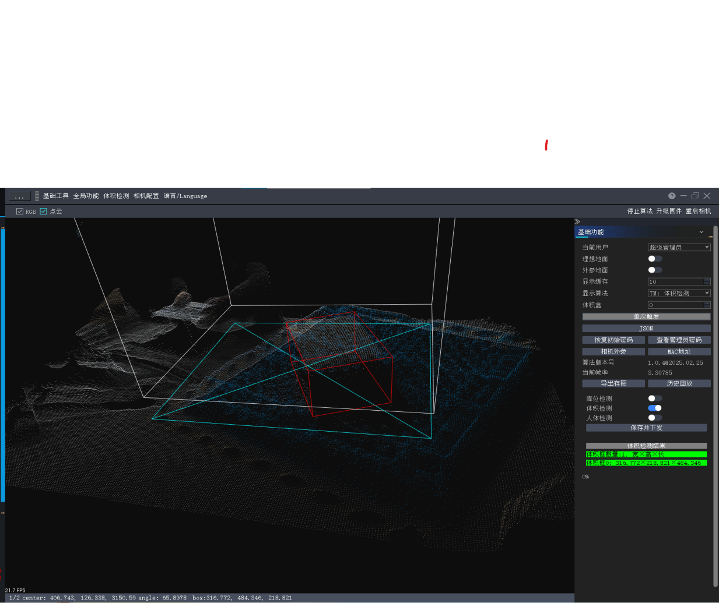
Task: Click 重启相机 in the toolbar
Action: [x=698, y=211]
